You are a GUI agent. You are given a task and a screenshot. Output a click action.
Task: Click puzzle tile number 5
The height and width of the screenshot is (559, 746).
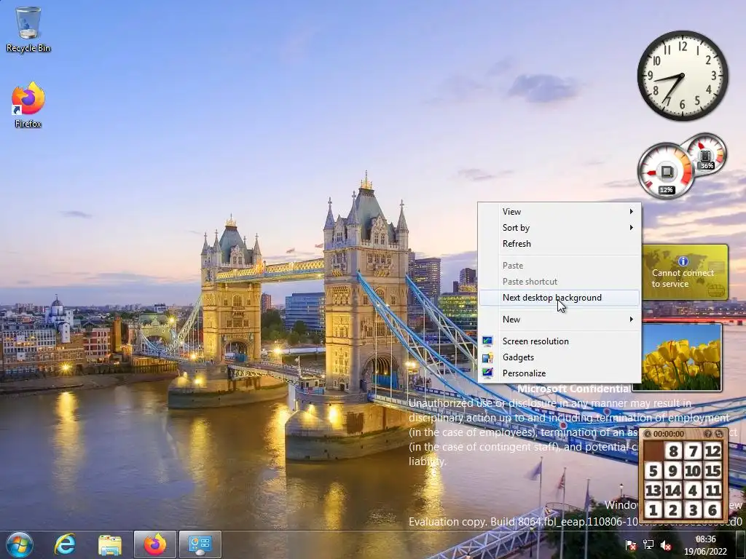[653, 471]
